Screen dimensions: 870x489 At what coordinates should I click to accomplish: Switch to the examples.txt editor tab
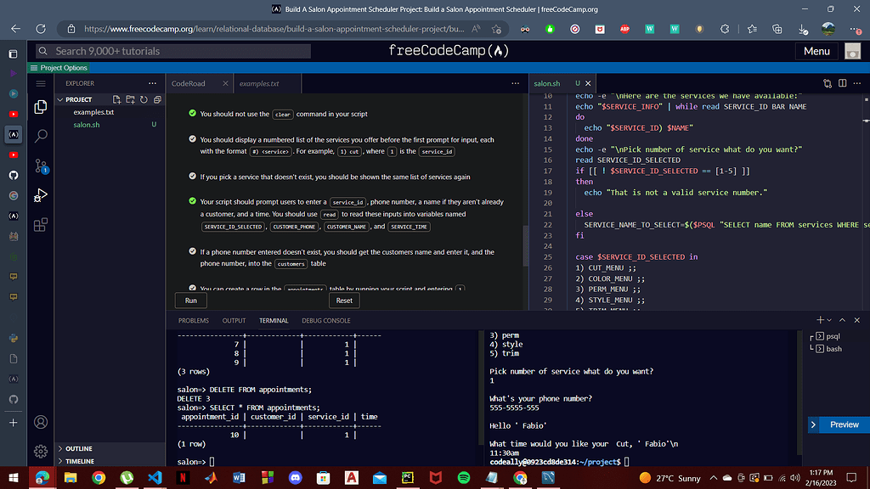[x=258, y=84]
